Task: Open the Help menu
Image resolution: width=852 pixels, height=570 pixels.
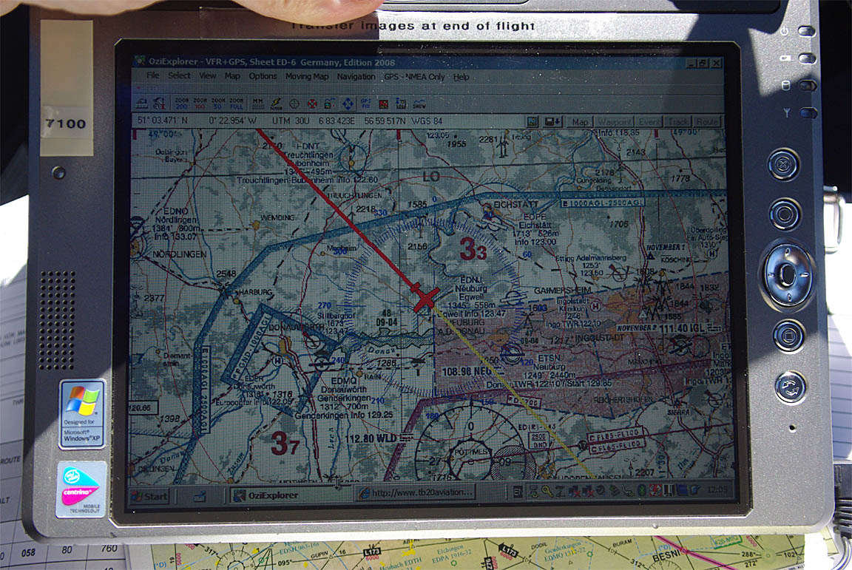Action: pyautogui.click(x=461, y=77)
